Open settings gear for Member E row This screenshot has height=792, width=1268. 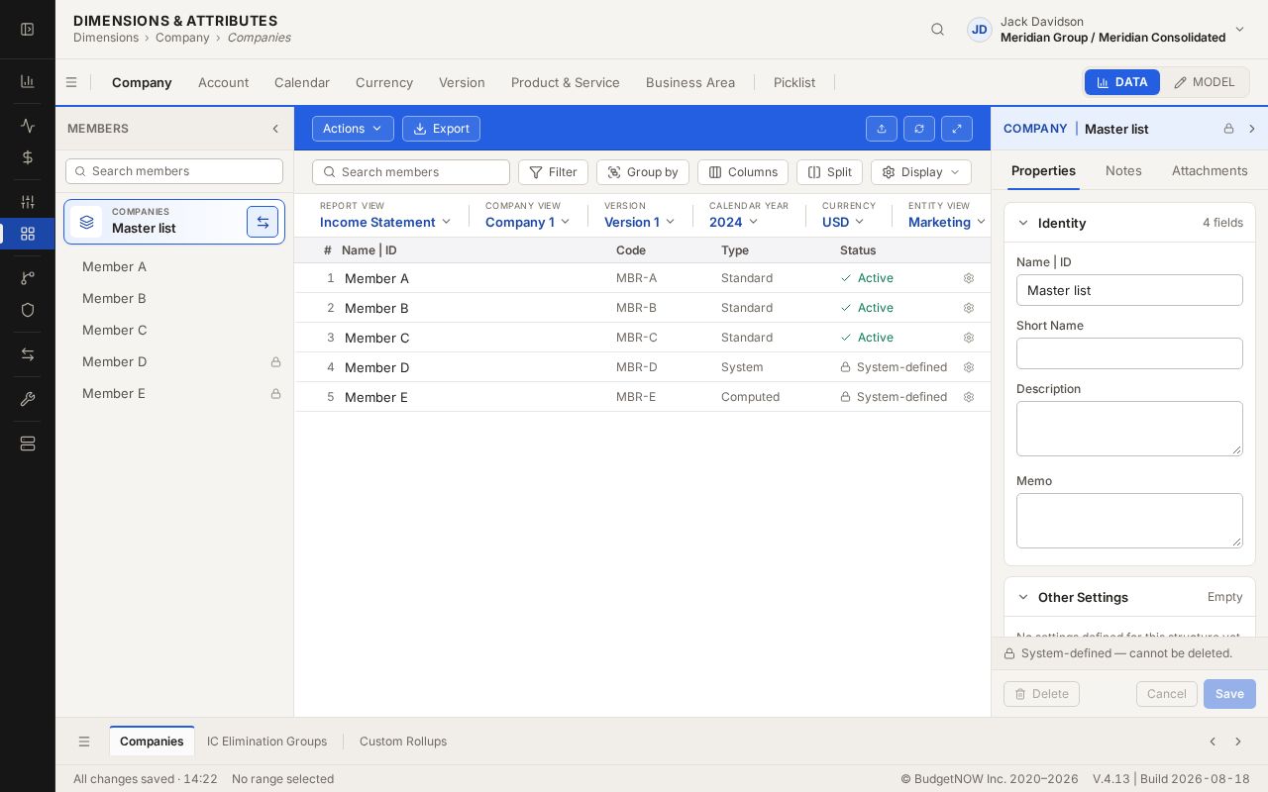[x=969, y=397]
